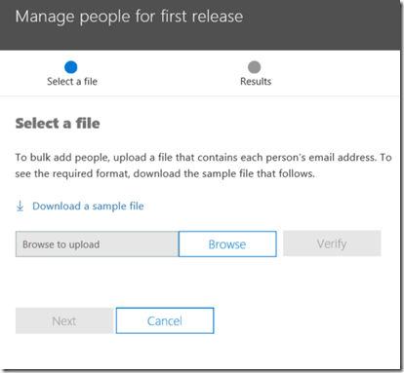Select the blue Select a file step circle

tap(71, 67)
